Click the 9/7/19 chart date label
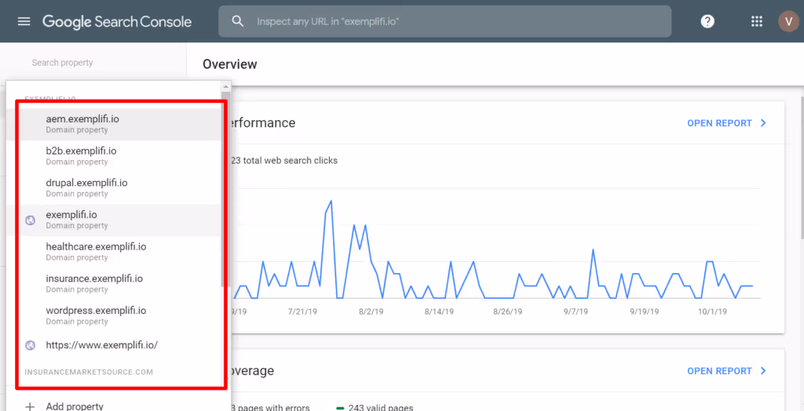804x411 pixels. click(x=576, y=311)
